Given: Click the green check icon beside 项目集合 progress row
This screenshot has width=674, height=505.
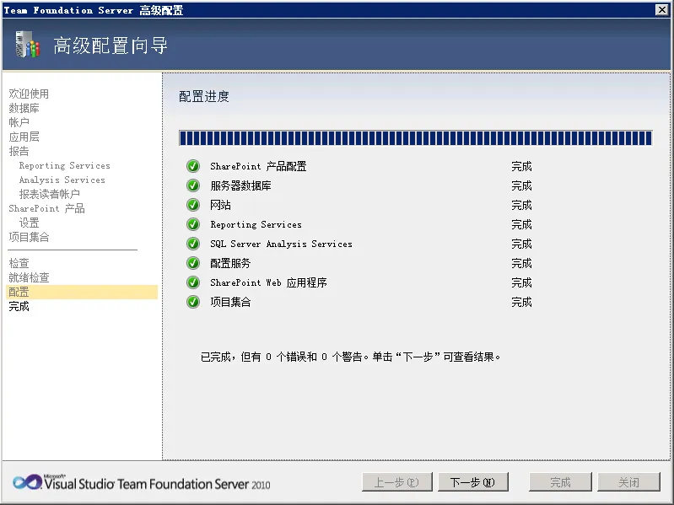Looking at the screenshot, I should click(x=193, y=302).
